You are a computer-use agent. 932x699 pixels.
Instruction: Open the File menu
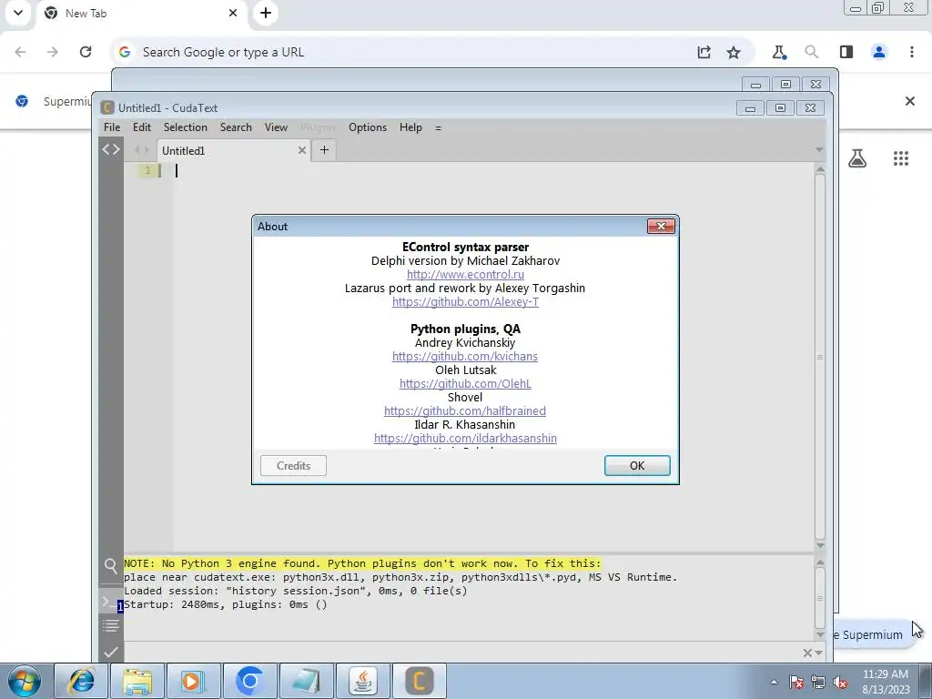[x=112, y=127]
